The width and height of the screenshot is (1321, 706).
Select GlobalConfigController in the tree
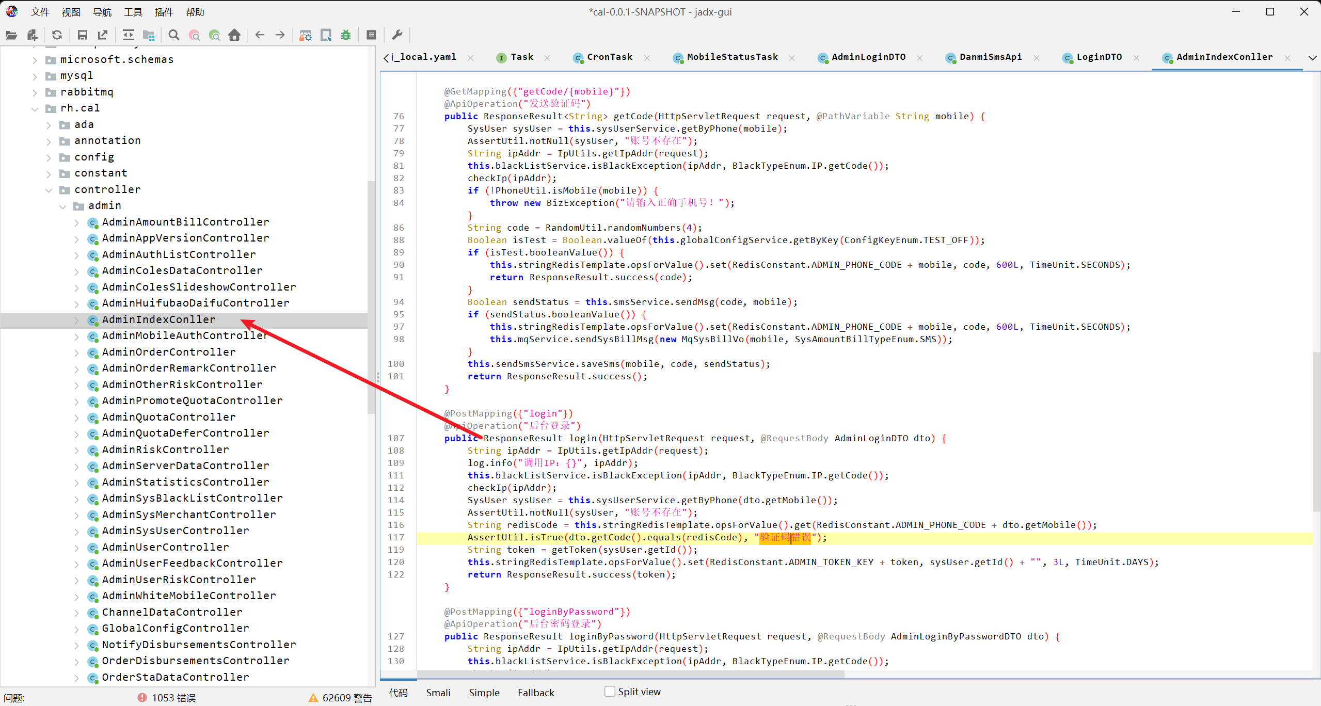(x=175, y=628)
